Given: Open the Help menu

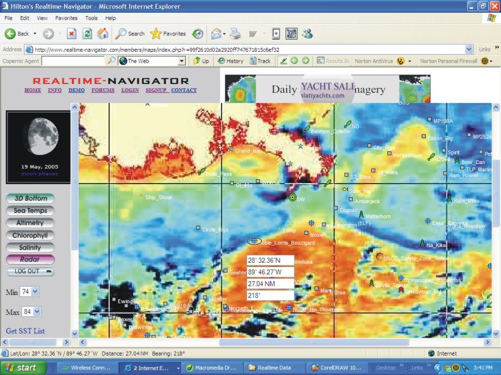Looking at the screenshot, I should point(111,18).
